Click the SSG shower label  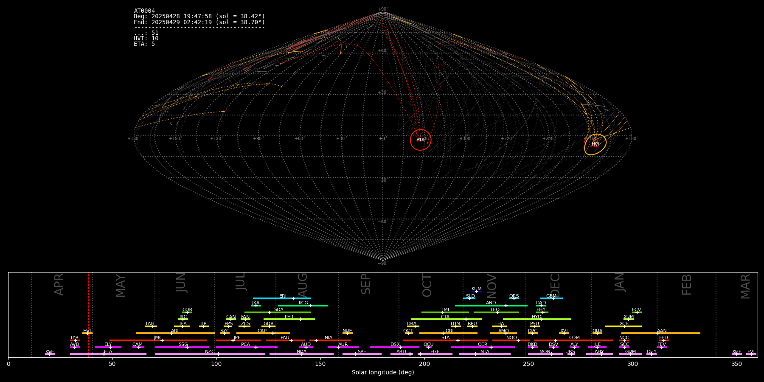coord(183,345)
